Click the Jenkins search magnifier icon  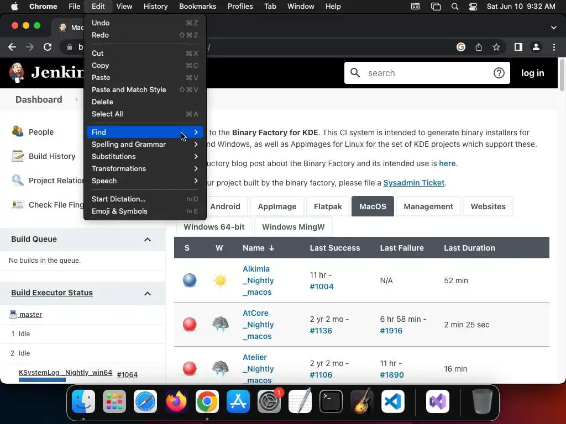click(x=355, y=73)
